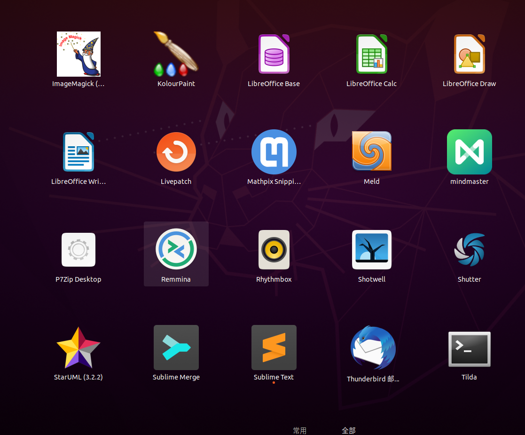Switch to the 全部 all apps tab

pos(349,431)
